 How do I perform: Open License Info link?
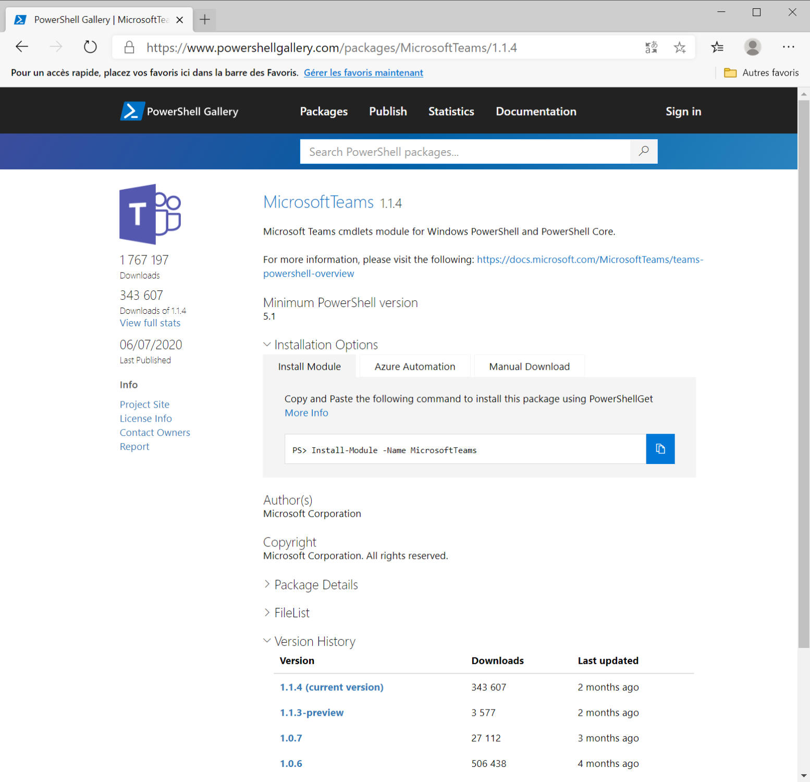pyautogui.click(x=146, y=419)
